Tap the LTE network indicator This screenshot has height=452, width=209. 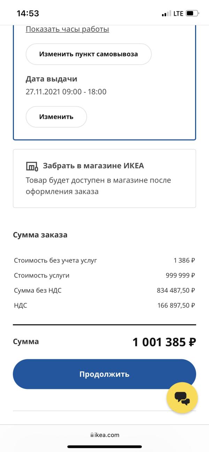point(178,14)
